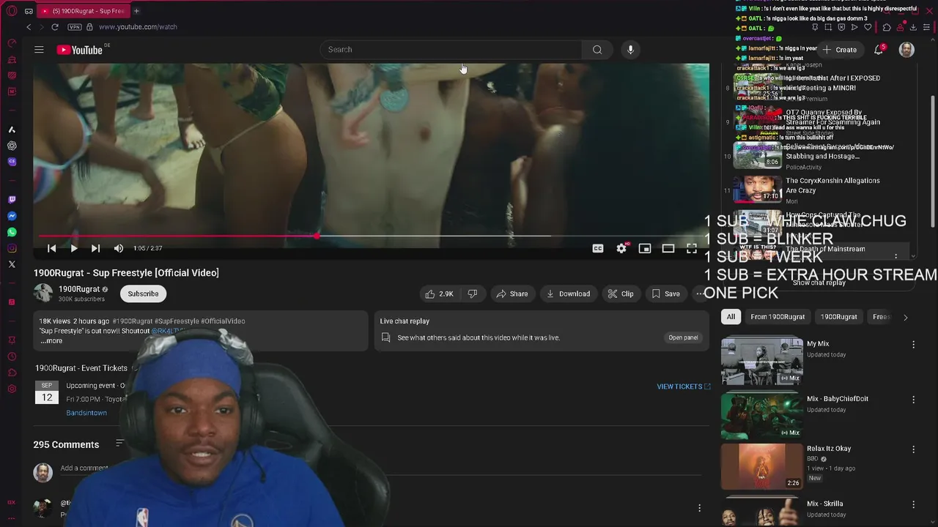Click the YouTube hamburger guide menu
Screen dimensions: 938x527
pos(39,50)
